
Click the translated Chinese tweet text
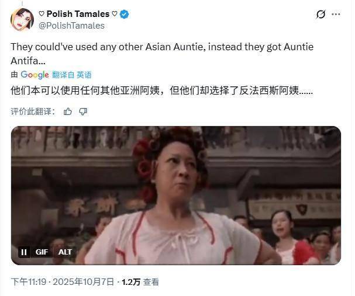pos(161,90)
